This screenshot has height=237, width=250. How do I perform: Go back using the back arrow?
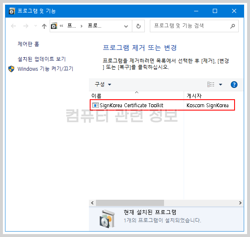[x=13, y=26]
